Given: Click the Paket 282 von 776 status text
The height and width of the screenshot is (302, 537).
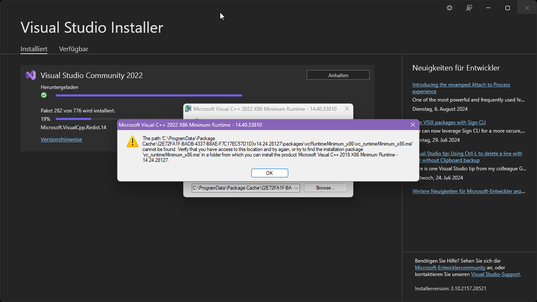Looking at the screenshot, I should pyautogui.click(x=78, y=111).
